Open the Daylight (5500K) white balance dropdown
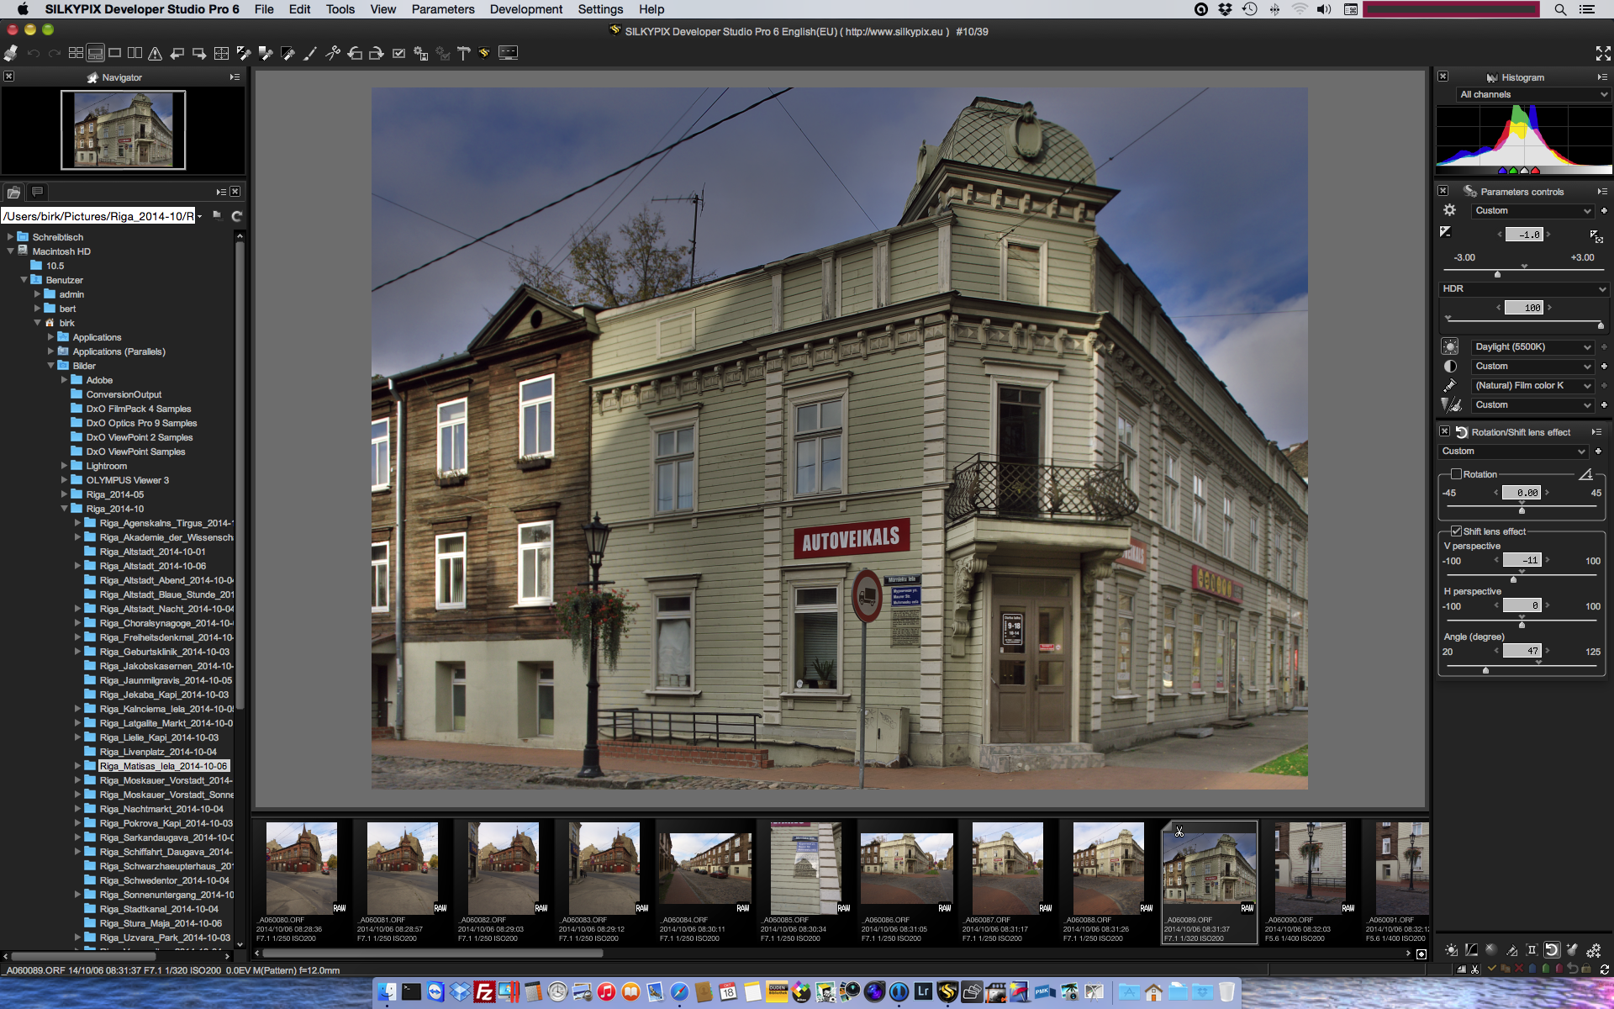This screenshot has width=1614, height=1009. pos(1532,347)
